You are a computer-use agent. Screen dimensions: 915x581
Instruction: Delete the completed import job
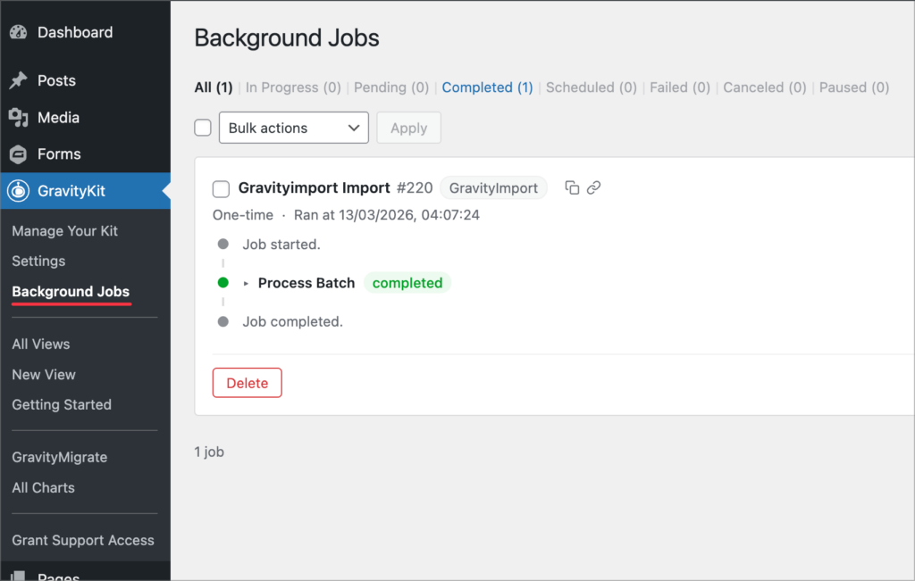tap(247, 382)
